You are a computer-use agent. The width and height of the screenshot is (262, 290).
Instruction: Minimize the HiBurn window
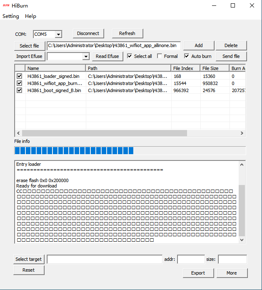click(x=214, y=5)
